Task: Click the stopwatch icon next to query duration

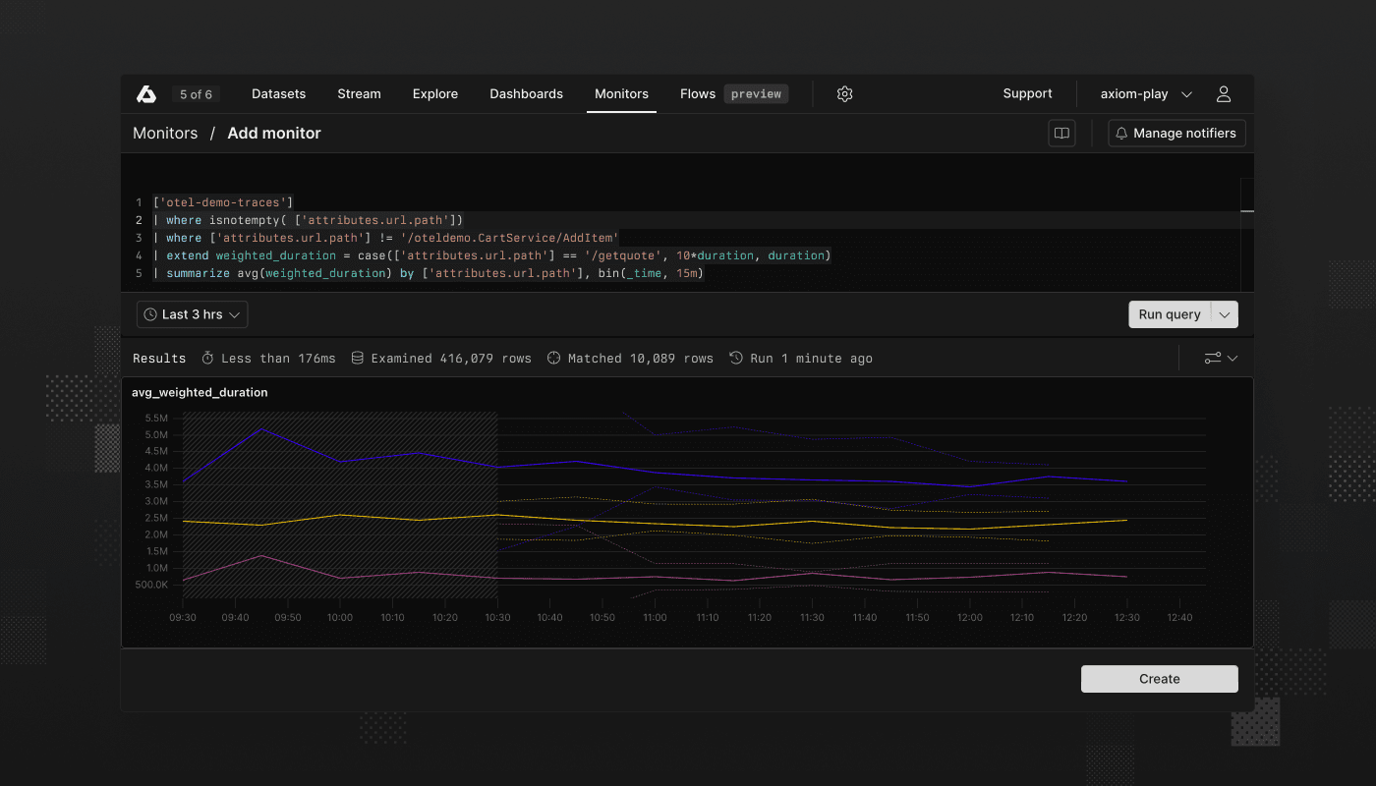Action: (x=207, y=358)
